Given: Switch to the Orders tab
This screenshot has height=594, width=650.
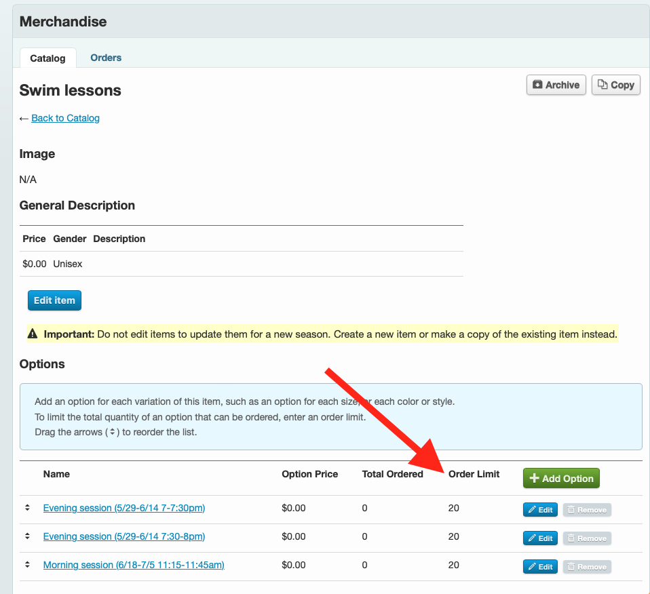Looking at the screenshot, I should point(105,58).
